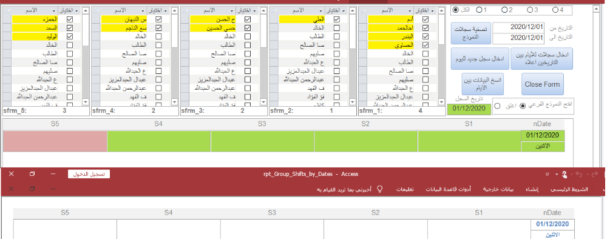Click the Close Form button
The image size is (607, 239).
(542, 84)
